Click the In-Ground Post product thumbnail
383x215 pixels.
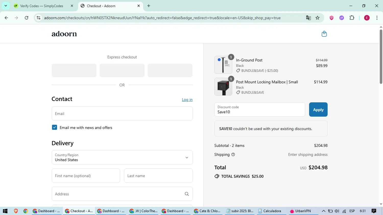pyautogui.click(x=223, y=65)
